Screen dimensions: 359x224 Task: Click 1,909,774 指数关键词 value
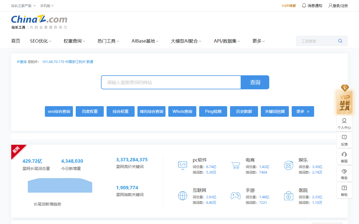tap(127, 188)
